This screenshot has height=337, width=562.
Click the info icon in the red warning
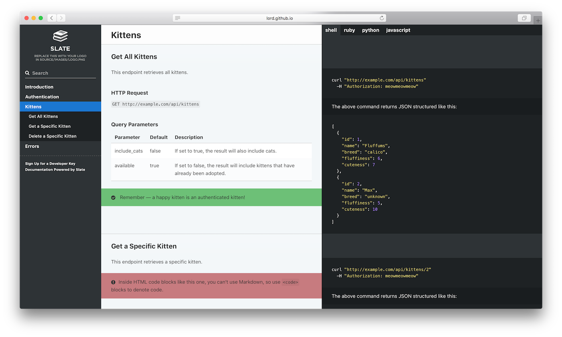(113, 282)
